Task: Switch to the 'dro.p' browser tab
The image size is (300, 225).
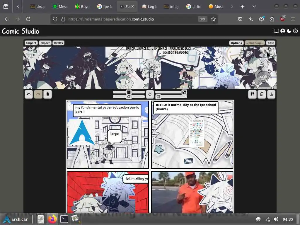Action: pyautogui.click(x=38, y=7)
